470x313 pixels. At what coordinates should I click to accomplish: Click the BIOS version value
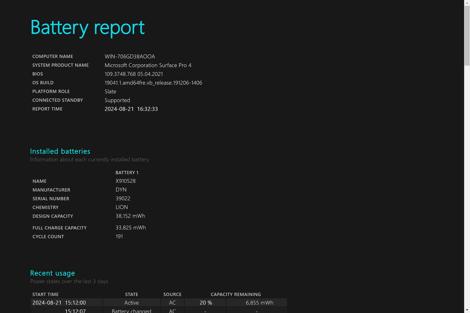(x=134, y=74)
